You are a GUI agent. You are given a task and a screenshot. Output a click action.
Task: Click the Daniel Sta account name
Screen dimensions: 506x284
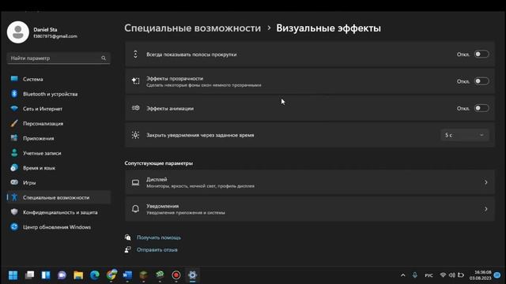tap(45, 30)
